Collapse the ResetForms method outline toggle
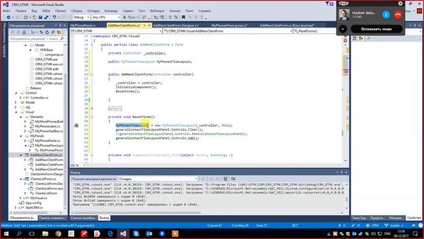Screen dimensions: 424x239 click(x=91, y=117)
